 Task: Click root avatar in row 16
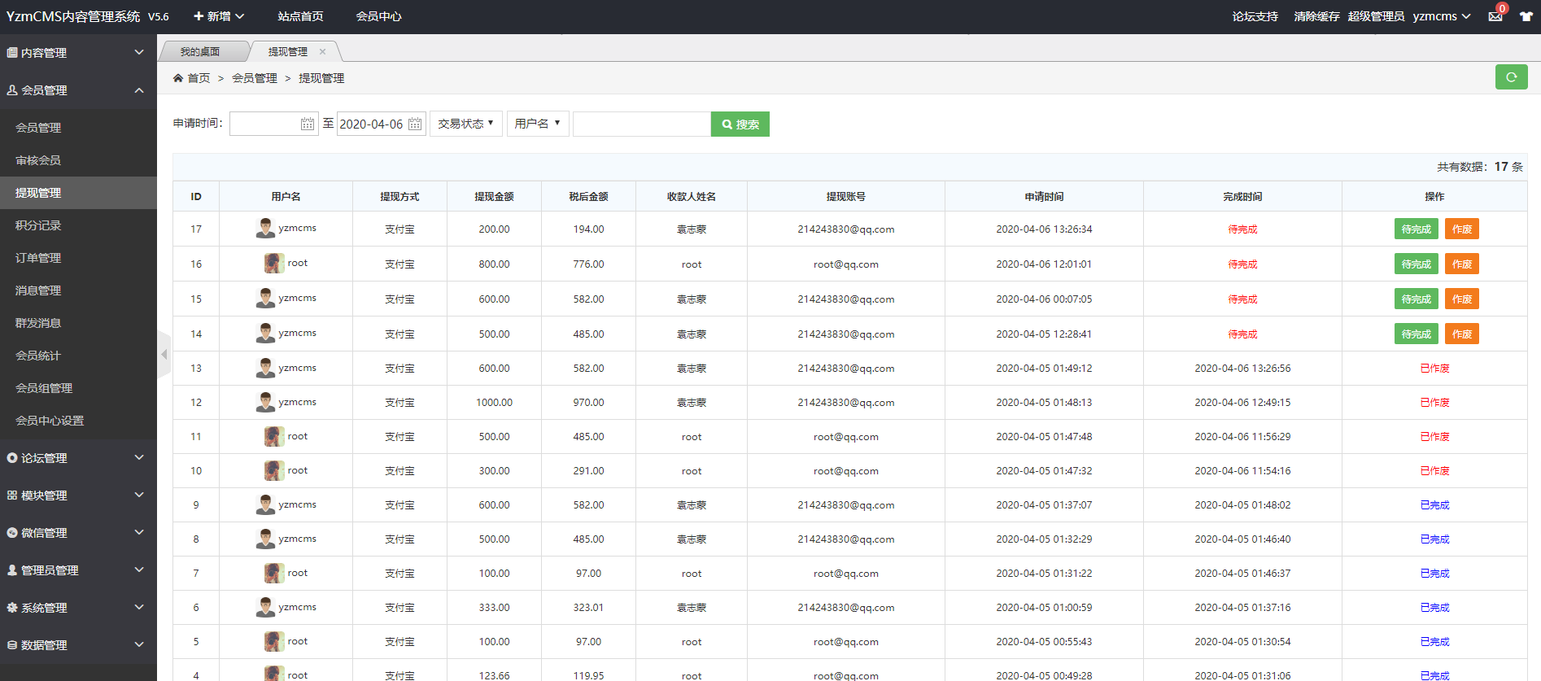point(274,264)
